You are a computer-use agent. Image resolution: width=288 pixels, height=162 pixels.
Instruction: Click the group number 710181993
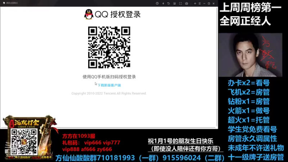pyautogui.click(x=116, y=158)
